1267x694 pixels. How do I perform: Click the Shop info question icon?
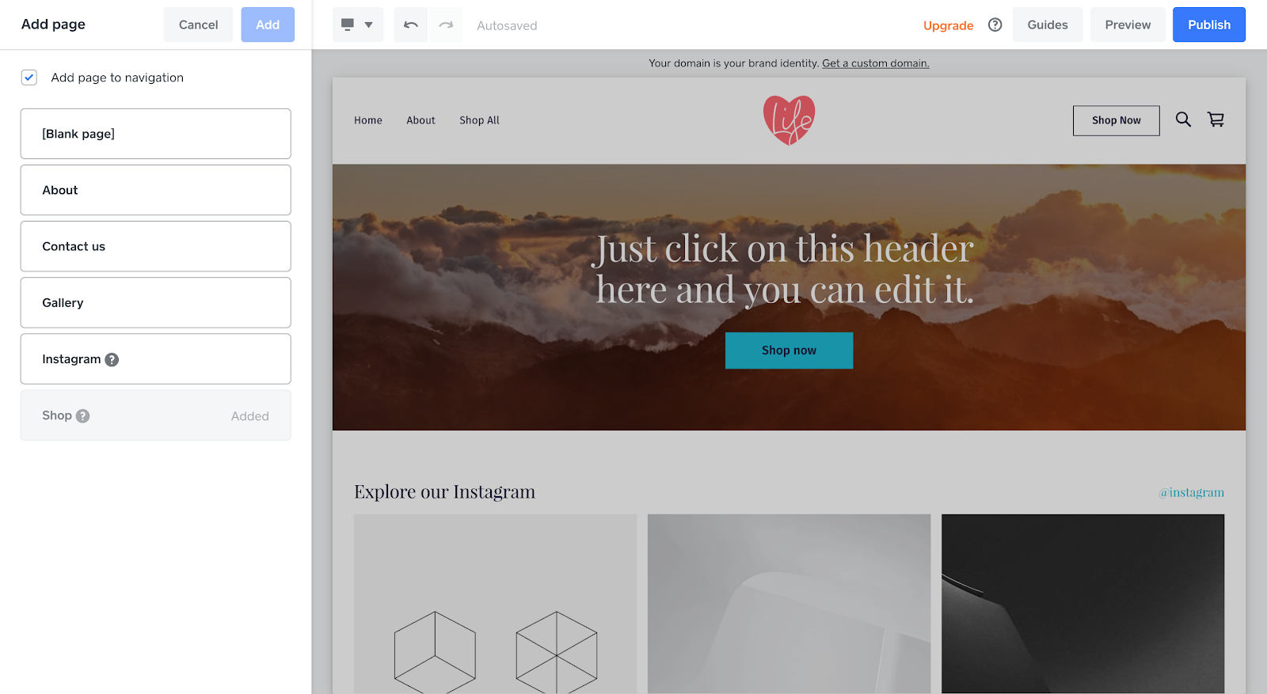(x=82, y=415)
